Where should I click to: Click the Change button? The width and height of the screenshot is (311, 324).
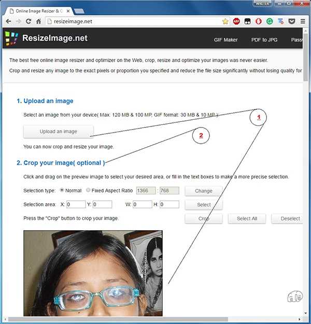pos(204,191)
